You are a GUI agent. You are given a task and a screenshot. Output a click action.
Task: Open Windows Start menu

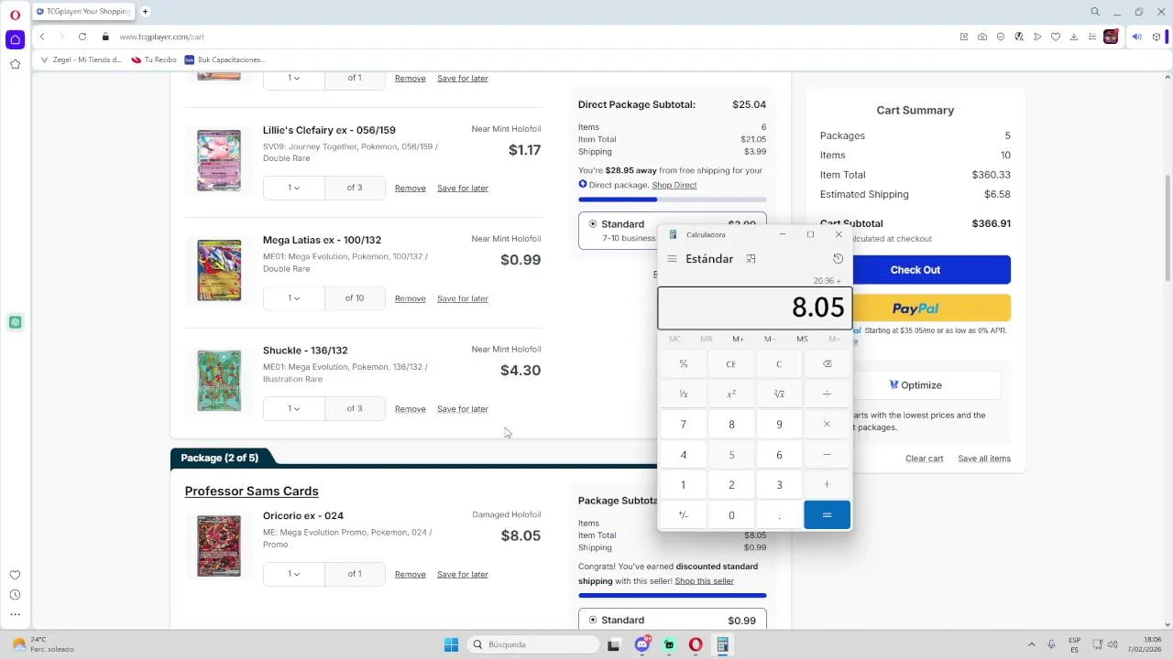[451, 644]
